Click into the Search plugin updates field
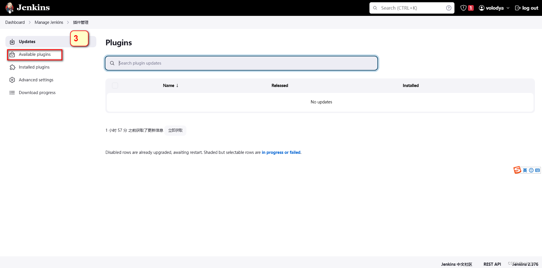 (x=241, y=63)
